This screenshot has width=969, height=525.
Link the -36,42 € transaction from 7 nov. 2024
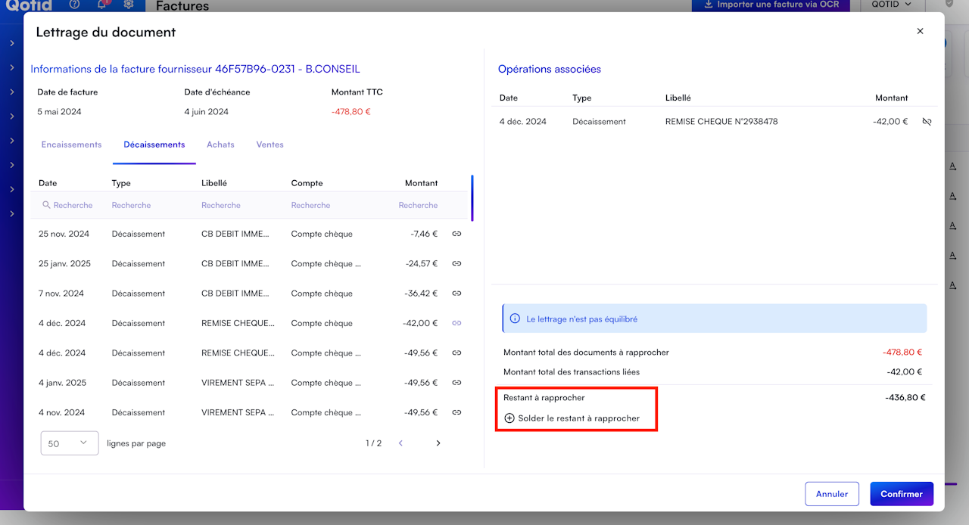[456, 294]
